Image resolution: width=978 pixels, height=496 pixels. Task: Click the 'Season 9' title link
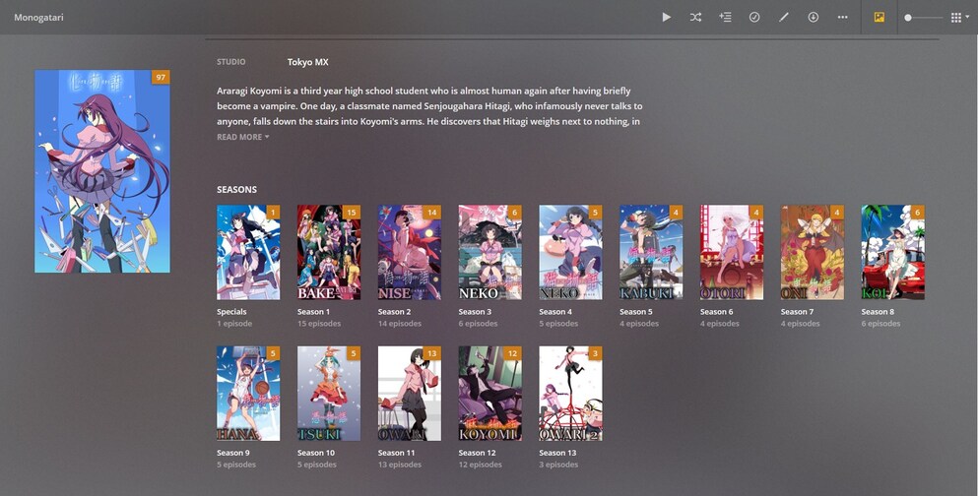point(233,453)
